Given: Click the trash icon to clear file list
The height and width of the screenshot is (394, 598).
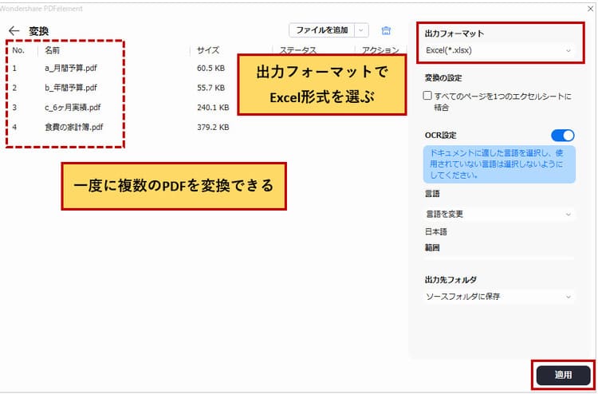Looking at the screenshot, I should [x=386, y=30].
